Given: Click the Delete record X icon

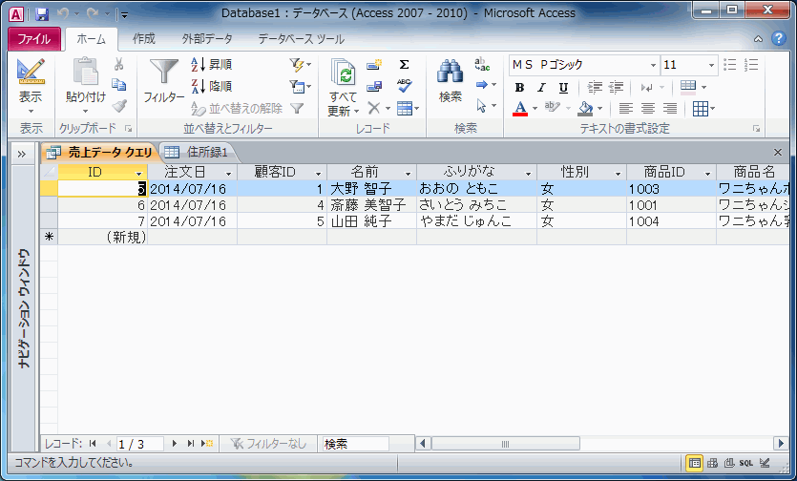Looking at the screenshot, I should point(373,108).
